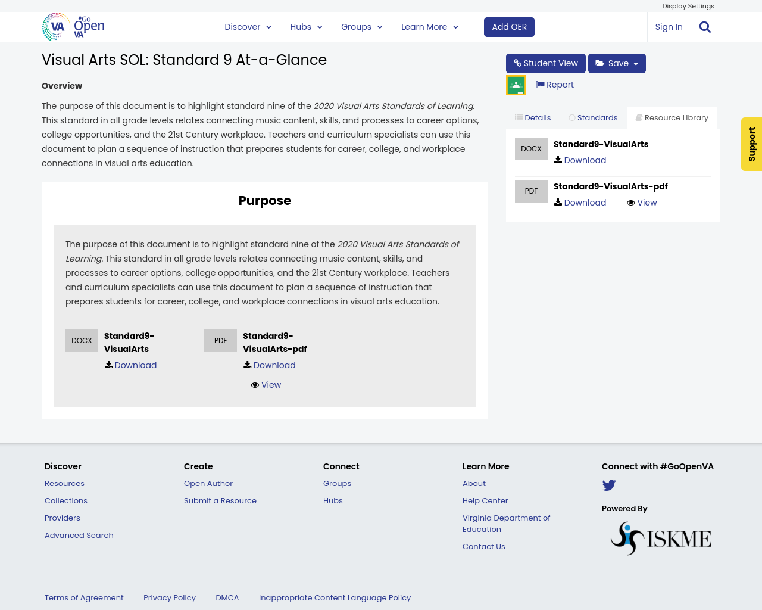Screen dimensions: 762x610
Task: Go to Advanced Search
Action: tap(79, 536)
